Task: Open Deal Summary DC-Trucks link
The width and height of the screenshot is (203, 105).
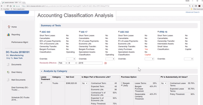Action: [x=20, y=89]
